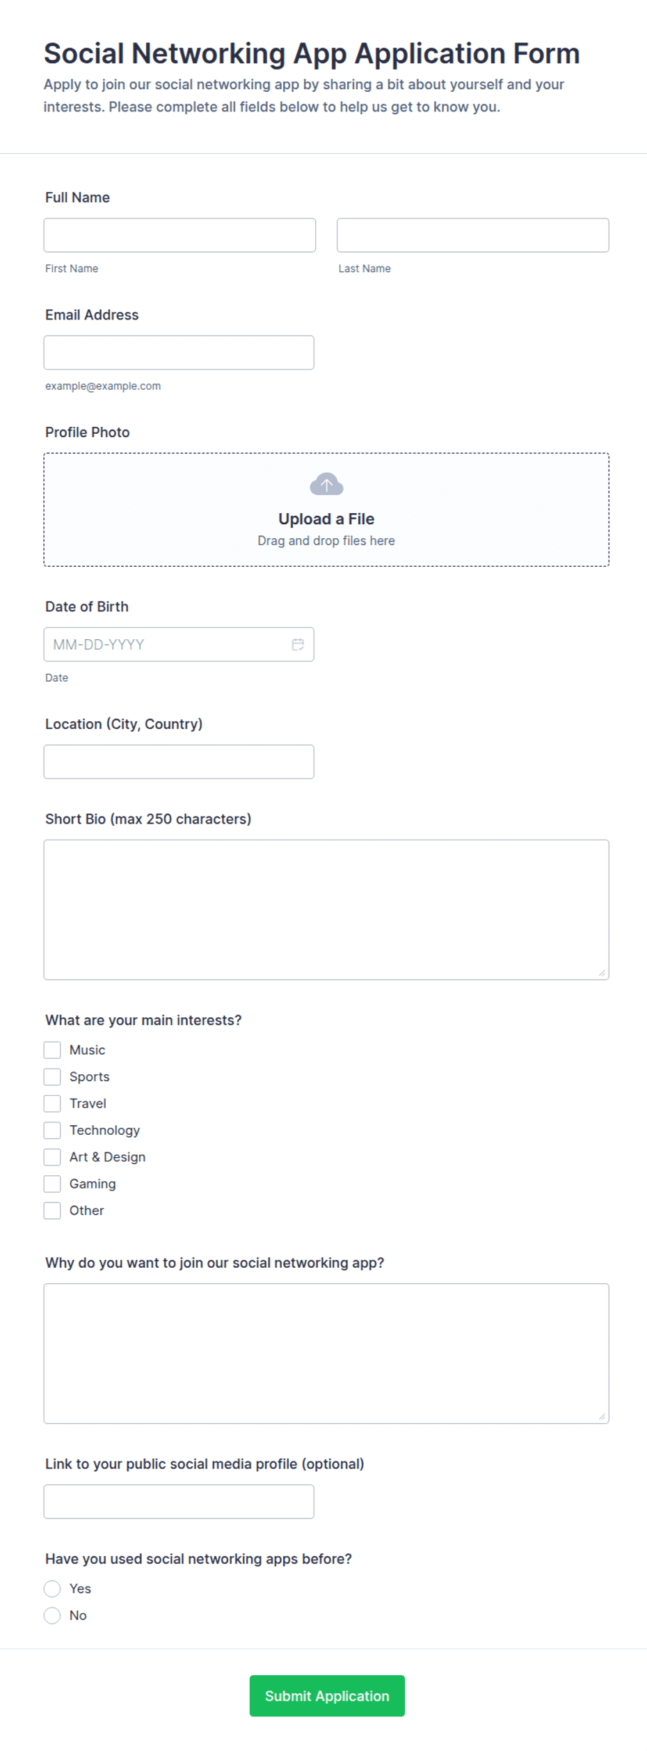Screen dimensions: 647x1751
Task: Mark the Other interest checkbox
Action: tap(52, 1211)
